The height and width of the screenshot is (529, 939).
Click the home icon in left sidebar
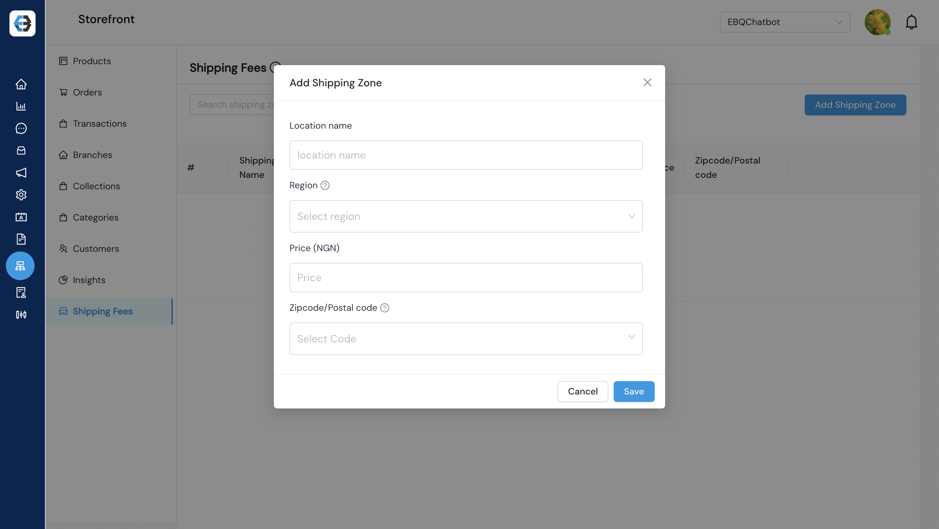coord(21,84)
